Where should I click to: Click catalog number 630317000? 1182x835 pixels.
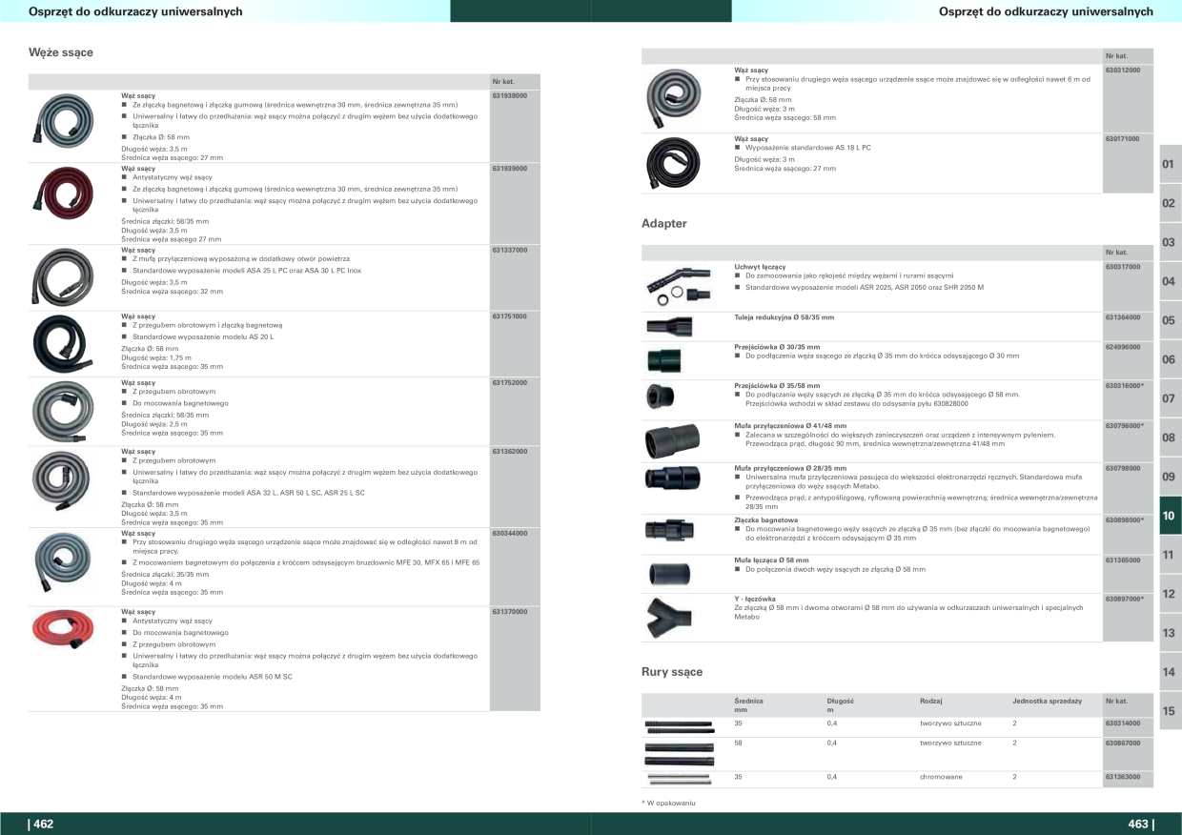click(1124, 267)
